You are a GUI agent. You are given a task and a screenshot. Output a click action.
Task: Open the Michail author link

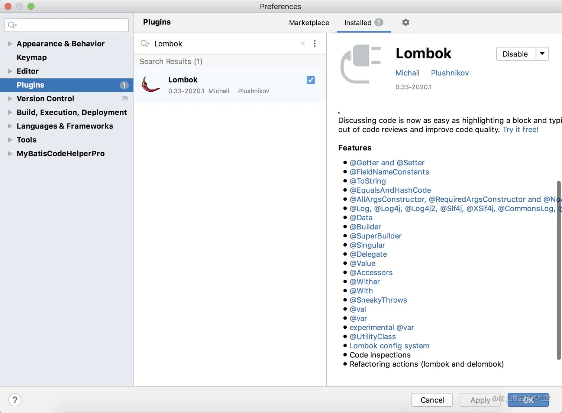[x=407, y=73]
